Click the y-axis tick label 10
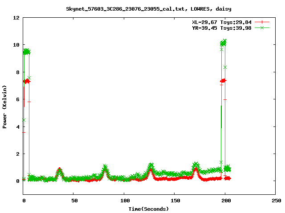This screenshot has height=213, width=285. pyautogui.click(x=16, y=45)
